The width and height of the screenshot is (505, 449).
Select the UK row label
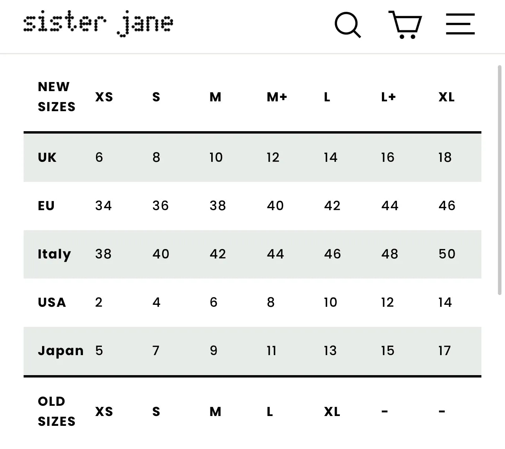pos(47,158)
